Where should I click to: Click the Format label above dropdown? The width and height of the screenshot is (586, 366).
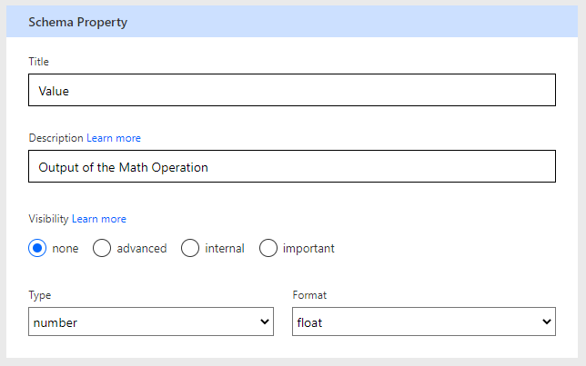309,295
